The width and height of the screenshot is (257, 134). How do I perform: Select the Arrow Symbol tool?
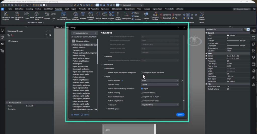click(x=118, y=16)
